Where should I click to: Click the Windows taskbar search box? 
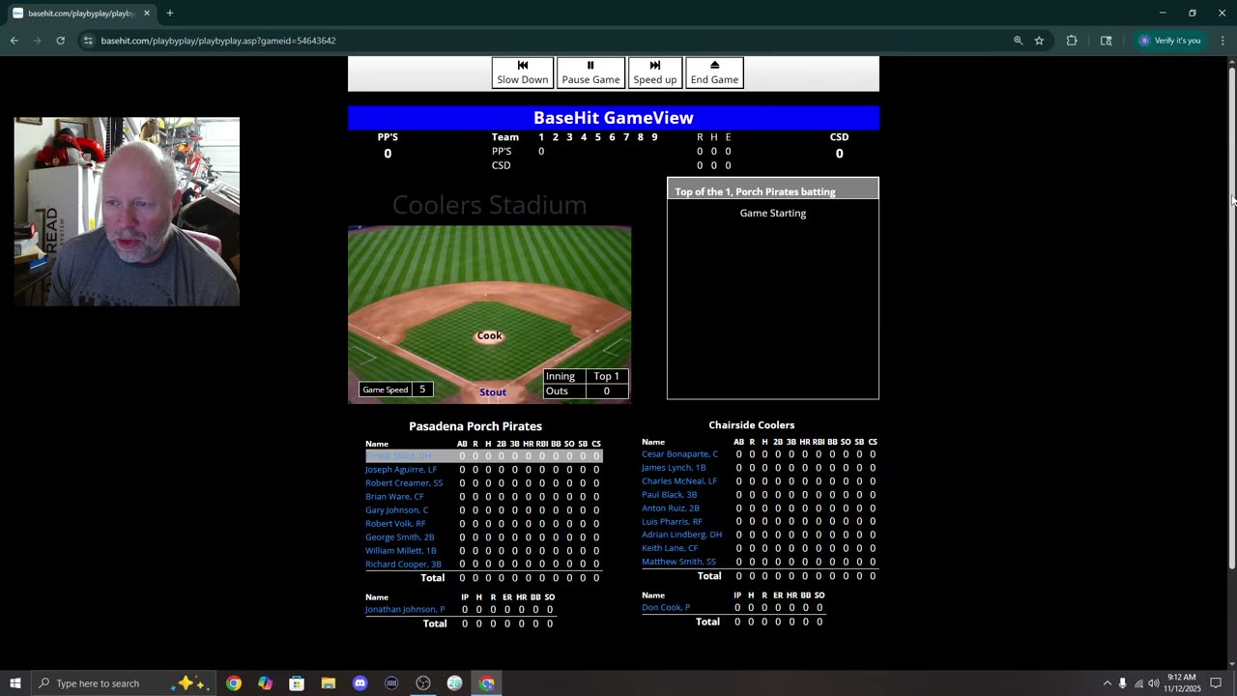coord(126,683)
